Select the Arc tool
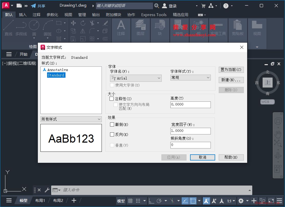 (x=48, y=28)
